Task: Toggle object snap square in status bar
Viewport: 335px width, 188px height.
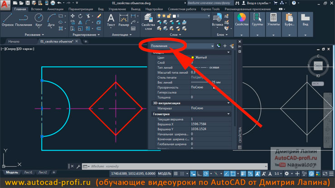Action: click(233, 174)
